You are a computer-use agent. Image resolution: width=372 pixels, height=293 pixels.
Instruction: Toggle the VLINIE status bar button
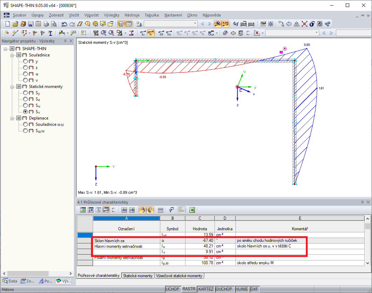[242, 289]
